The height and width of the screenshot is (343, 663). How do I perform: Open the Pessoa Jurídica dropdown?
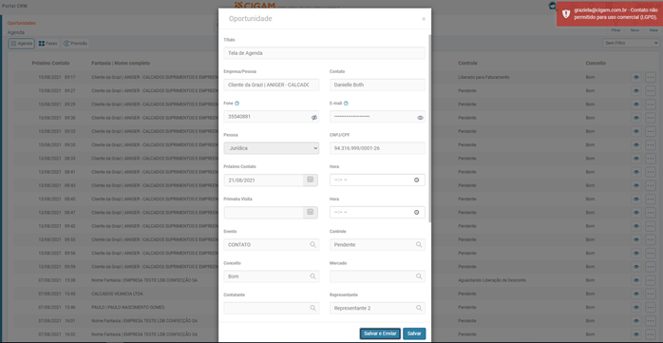pos(272,148)
